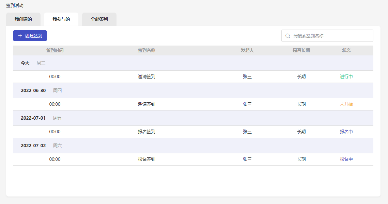Click 张三 in the 2022-07-01 row
The height and width of the screenshot is (204, 388).
(247, 132)
